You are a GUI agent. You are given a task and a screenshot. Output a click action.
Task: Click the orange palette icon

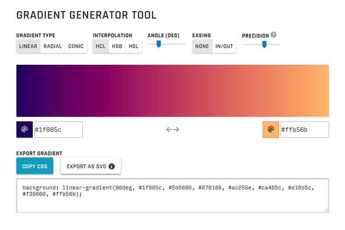pyautogui.click(x=270, y=130)
